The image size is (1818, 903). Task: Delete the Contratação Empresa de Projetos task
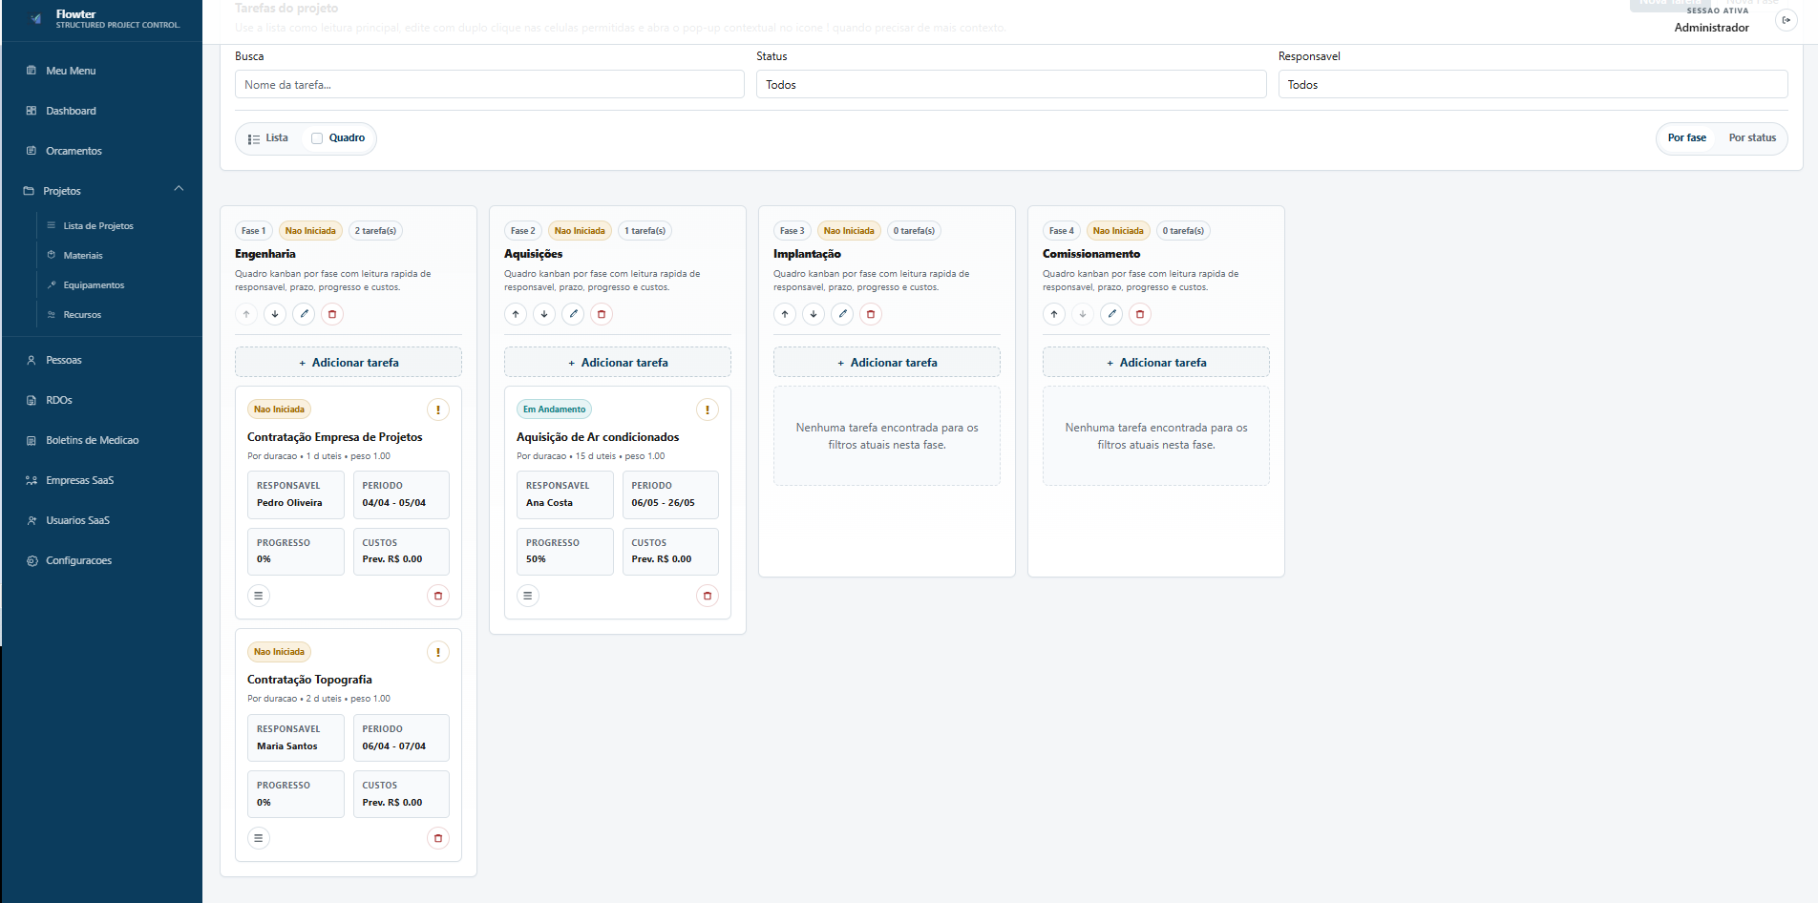(x=438, y=595)
